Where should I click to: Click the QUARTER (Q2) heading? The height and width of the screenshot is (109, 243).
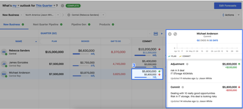(49, 33)
